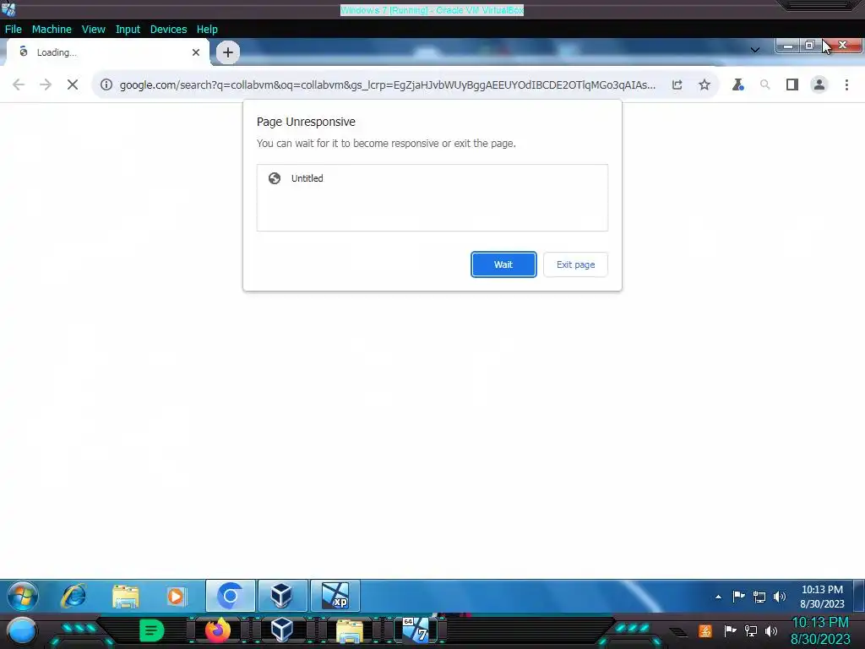
Task: Click Exit page in the dialog
Action: click(575, 265)
